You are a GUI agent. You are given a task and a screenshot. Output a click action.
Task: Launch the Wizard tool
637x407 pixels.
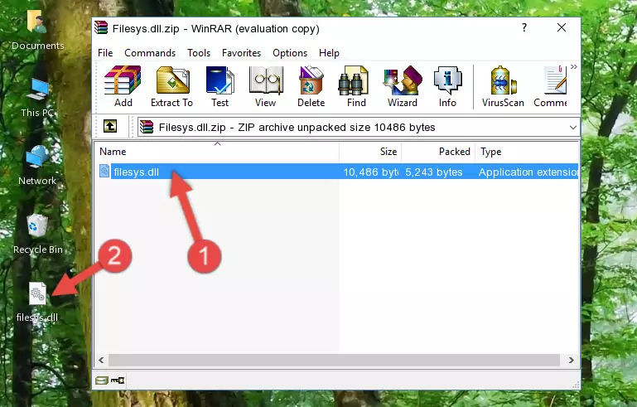point(403,86)
